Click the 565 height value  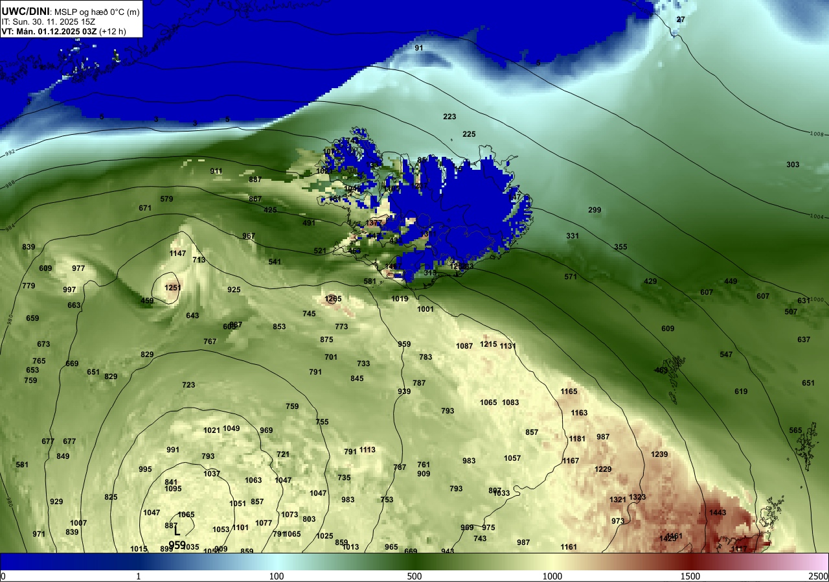coord(795,430)
